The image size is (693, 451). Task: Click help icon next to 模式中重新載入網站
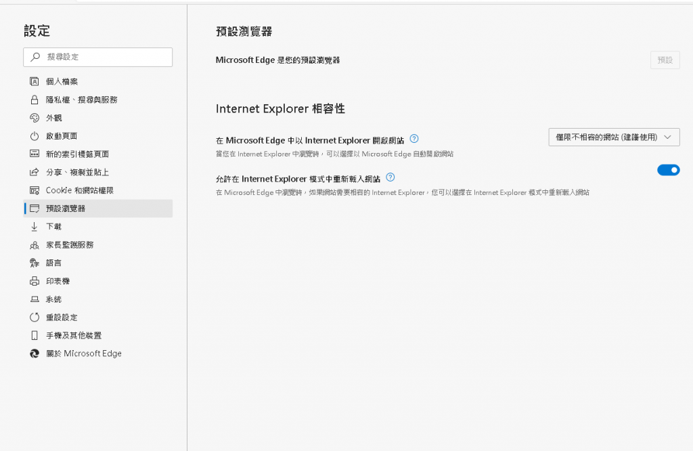pos(390,177)
